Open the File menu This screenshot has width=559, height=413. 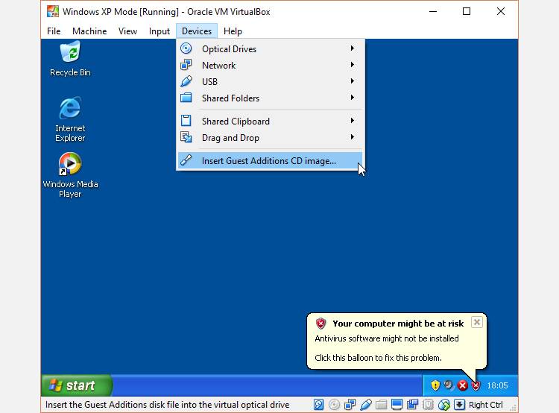(54, 31)
